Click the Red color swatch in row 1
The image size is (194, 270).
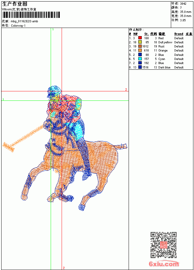point(140,38)
